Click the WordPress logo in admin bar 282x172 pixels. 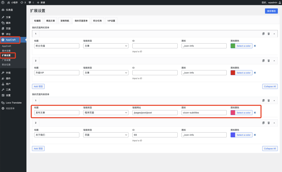point(3,2)
